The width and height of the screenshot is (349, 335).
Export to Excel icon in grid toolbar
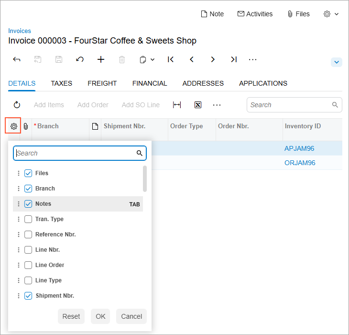pyautogui.click(x=198, y=105)
